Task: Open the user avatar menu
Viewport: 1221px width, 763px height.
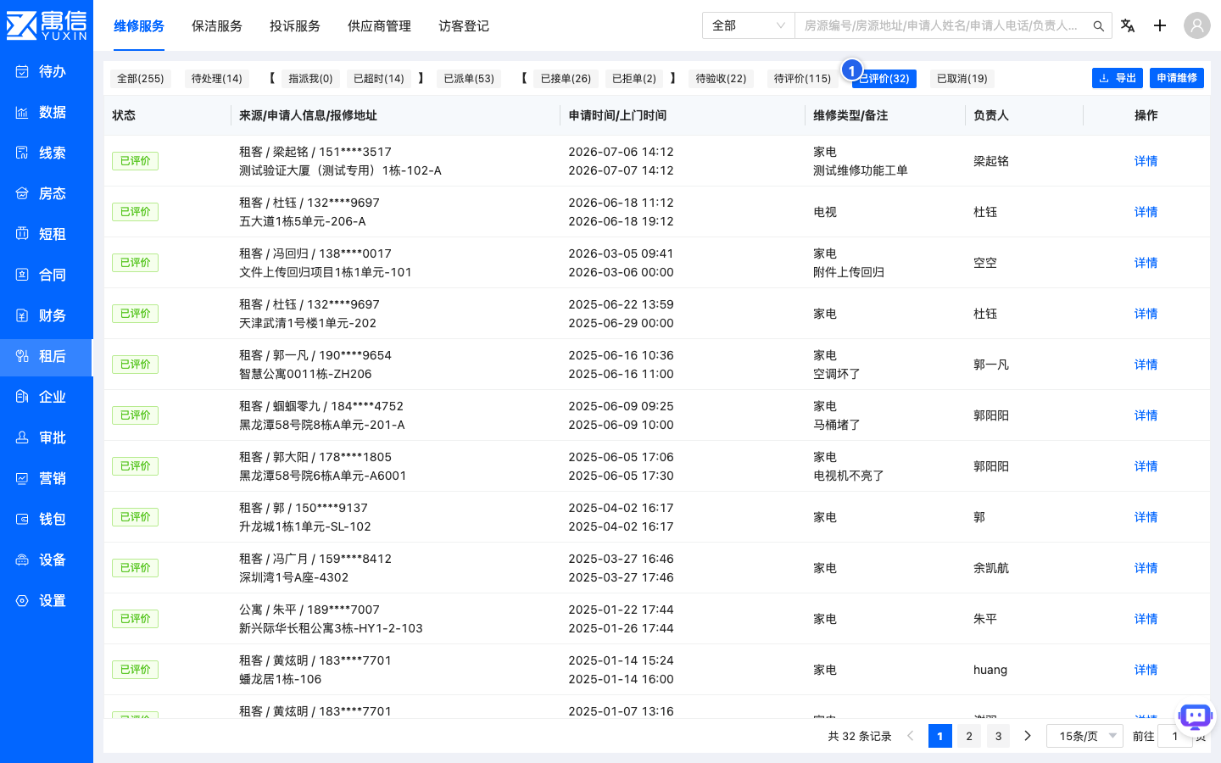Action: 1197,25
